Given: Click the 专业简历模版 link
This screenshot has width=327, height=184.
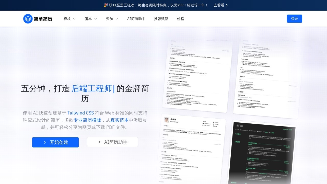Looking at the screenshot, I should click(x=88, y=120).
